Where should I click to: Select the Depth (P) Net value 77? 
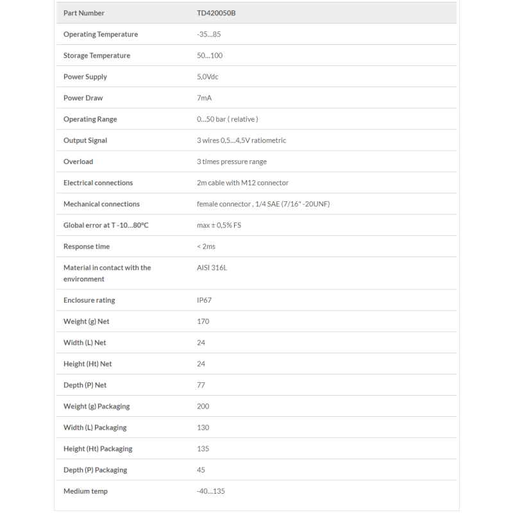201,385
